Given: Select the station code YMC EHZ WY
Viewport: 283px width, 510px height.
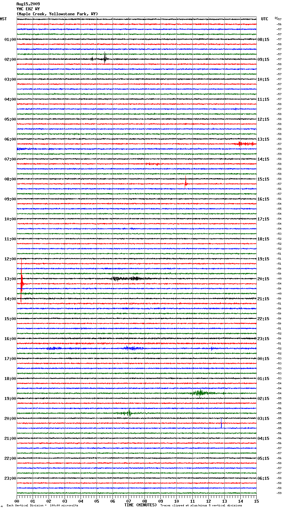Looking at the screenshot, I should (28, 9).
